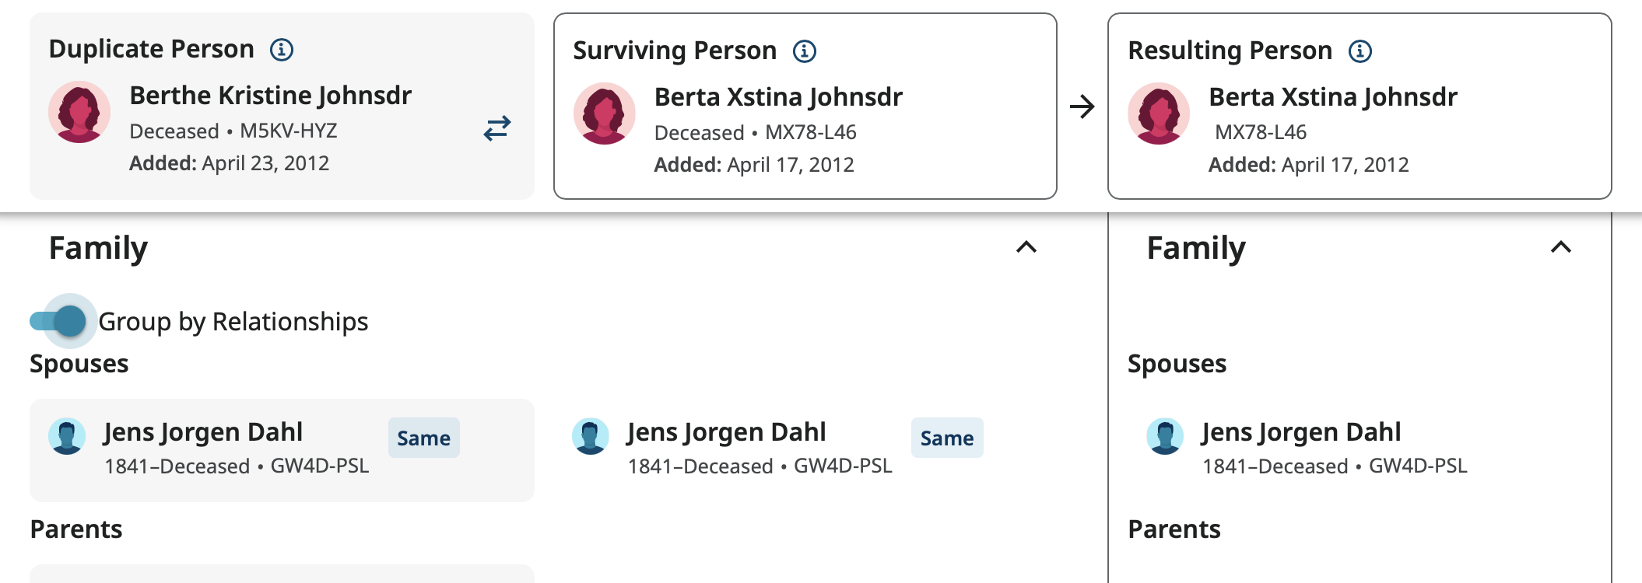Viewport: 1642px width, 583px height.
Task: Toggle Group by Relationships switch
Action: click(59, 321)
